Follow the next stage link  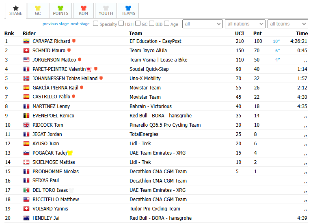(x=80, y=23)
